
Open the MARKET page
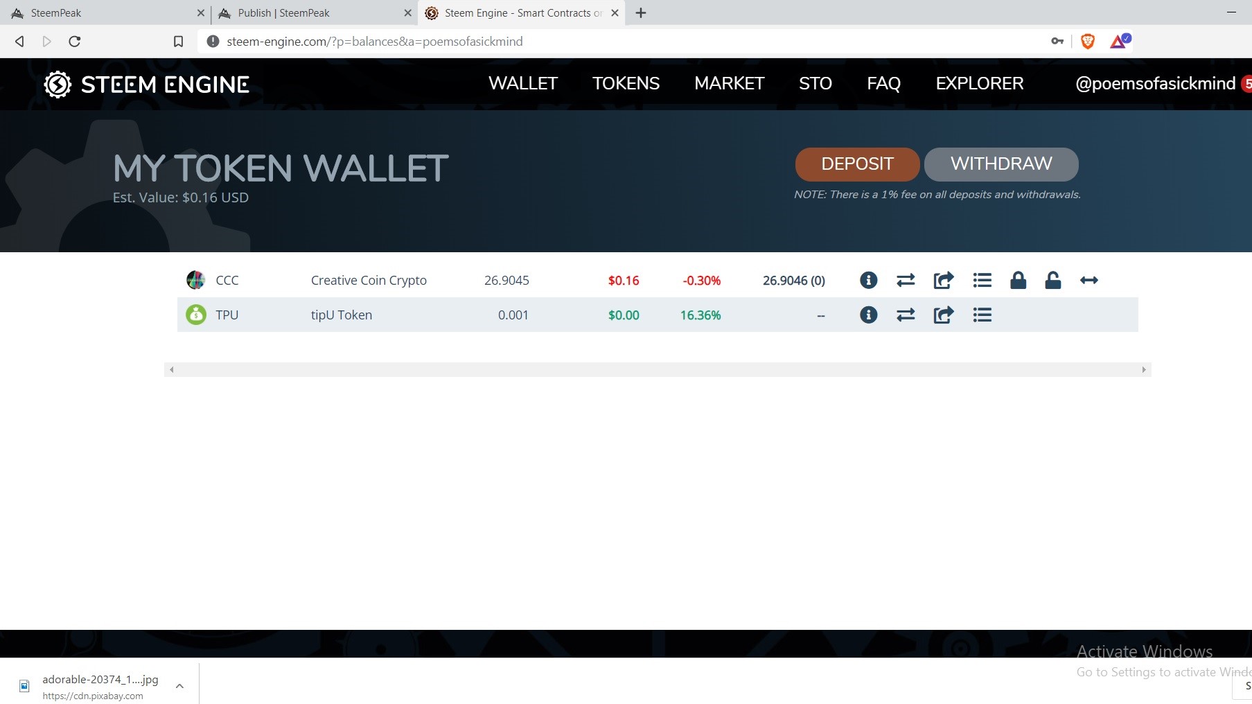[729, 84]
